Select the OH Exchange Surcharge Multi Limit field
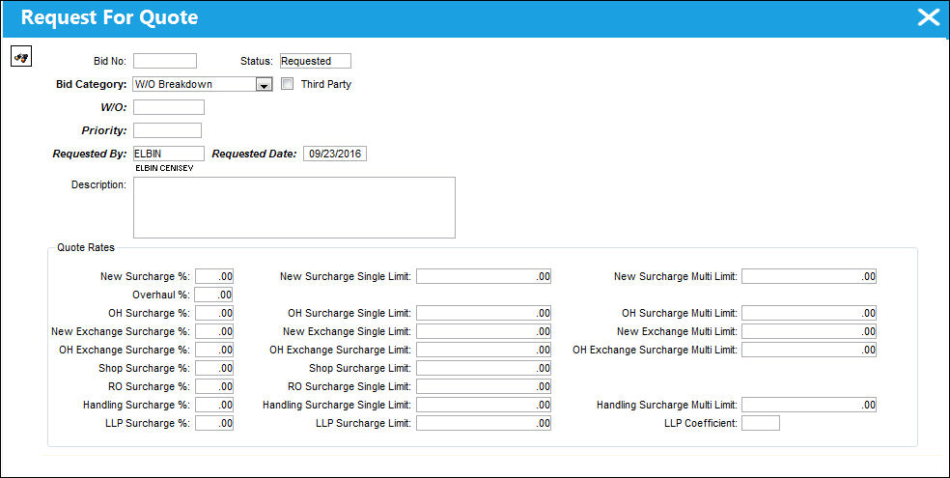950x478 pixels. pos(809,350)
